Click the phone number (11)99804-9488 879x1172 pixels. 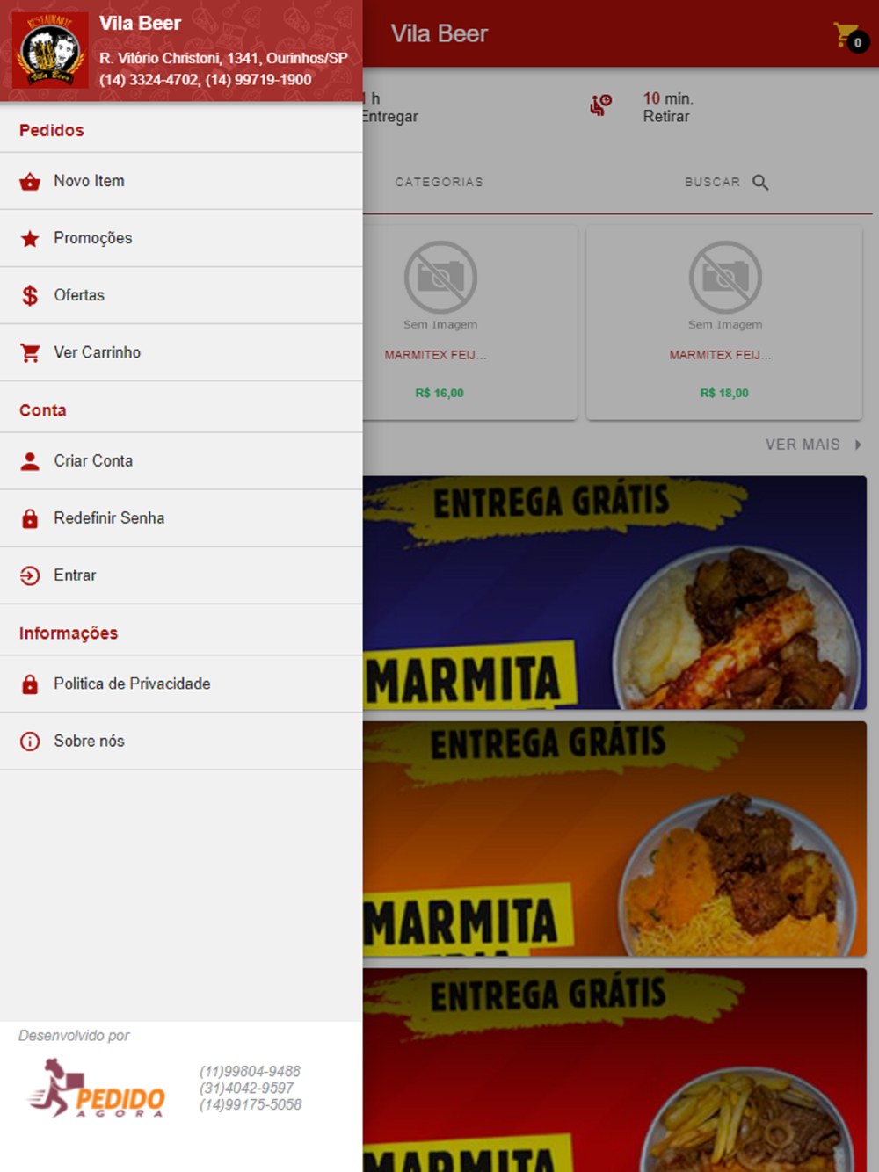coord(250,1071)
